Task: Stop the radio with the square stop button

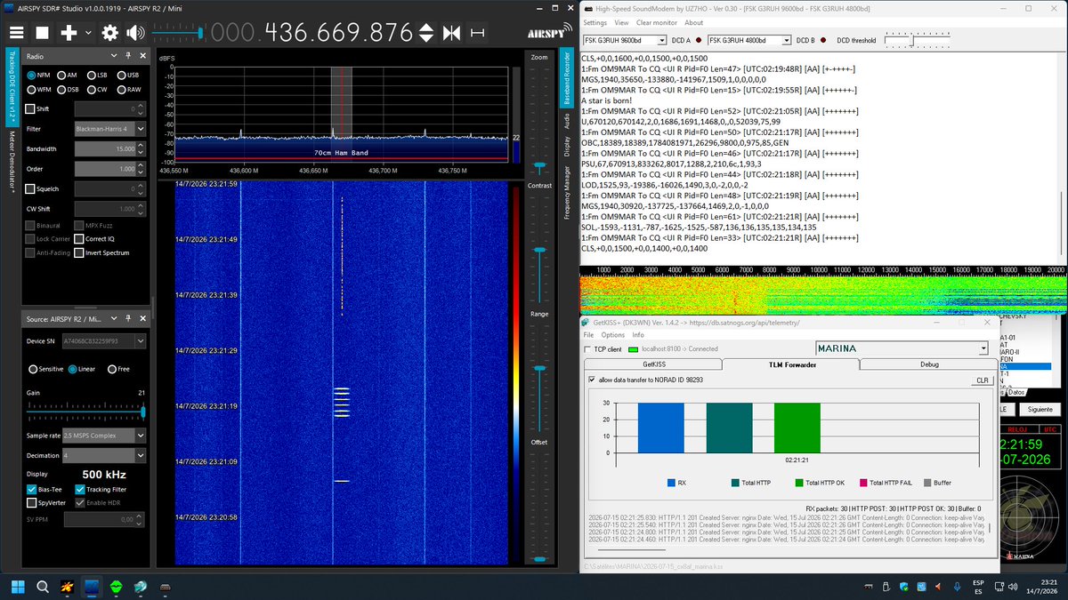Action: coord(42,33)
